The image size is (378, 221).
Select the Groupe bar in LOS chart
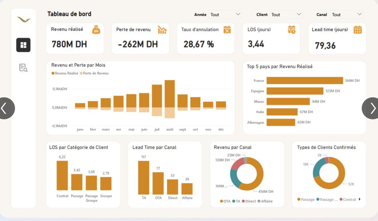[x=106, y=184]
